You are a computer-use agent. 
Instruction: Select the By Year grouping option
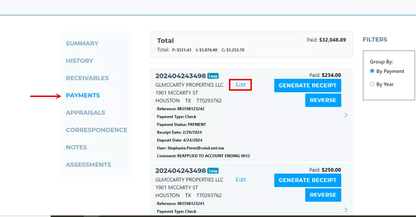[372, 84]
